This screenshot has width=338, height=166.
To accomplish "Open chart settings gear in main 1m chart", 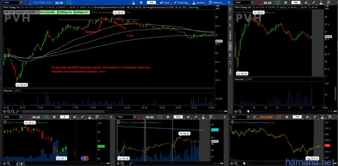I will point(141,2).
